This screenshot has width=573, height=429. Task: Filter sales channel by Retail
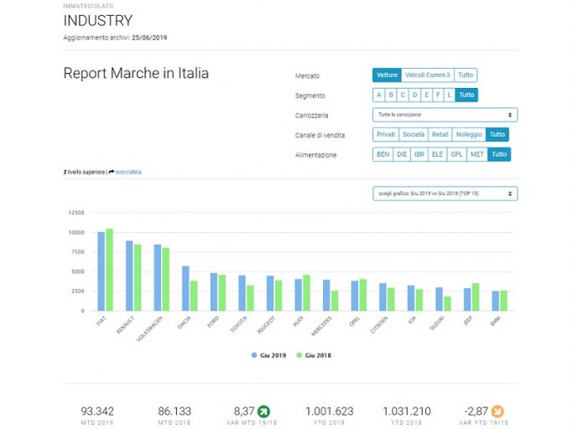440,134
